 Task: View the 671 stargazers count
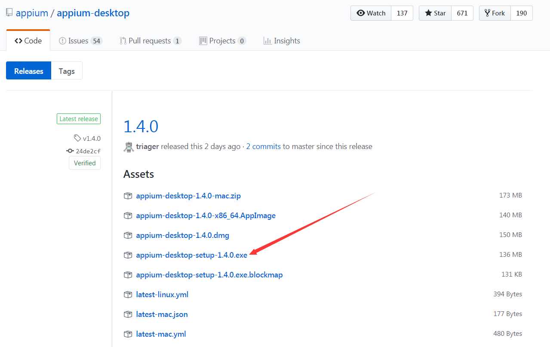tap(462, 13)
